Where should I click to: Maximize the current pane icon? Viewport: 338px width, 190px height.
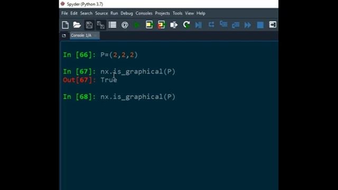point(273,25)
